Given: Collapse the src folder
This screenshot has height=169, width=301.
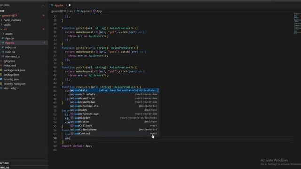Looking at the screenshot, I should click(5, 29).
